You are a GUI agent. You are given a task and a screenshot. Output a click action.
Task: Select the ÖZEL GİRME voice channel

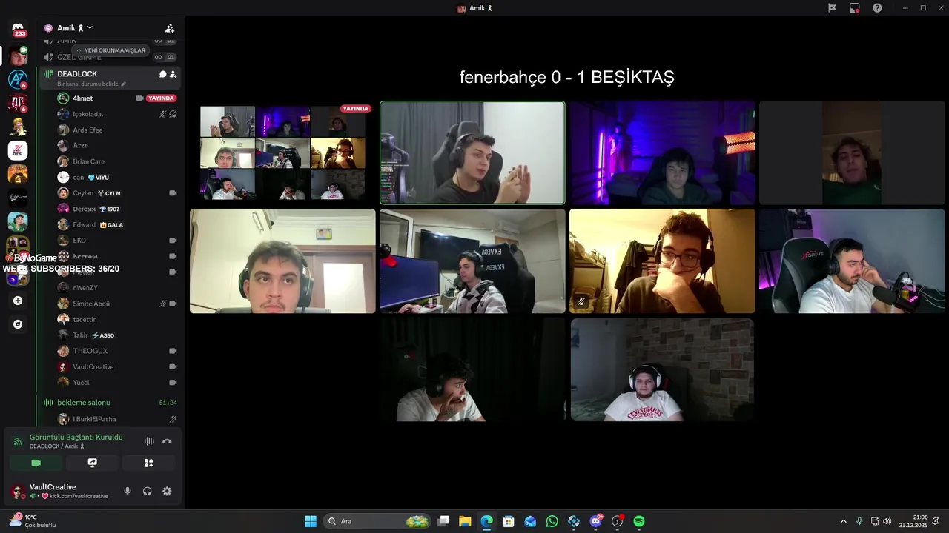79,57
